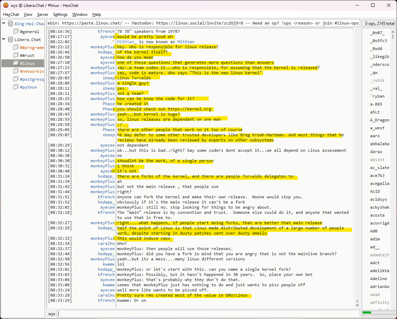This screenshot has height=319, width=397.
Task: Click the message text input box
Action: 207,314
